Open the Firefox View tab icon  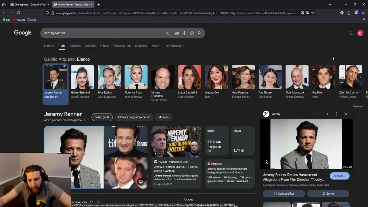coord(4,5)
